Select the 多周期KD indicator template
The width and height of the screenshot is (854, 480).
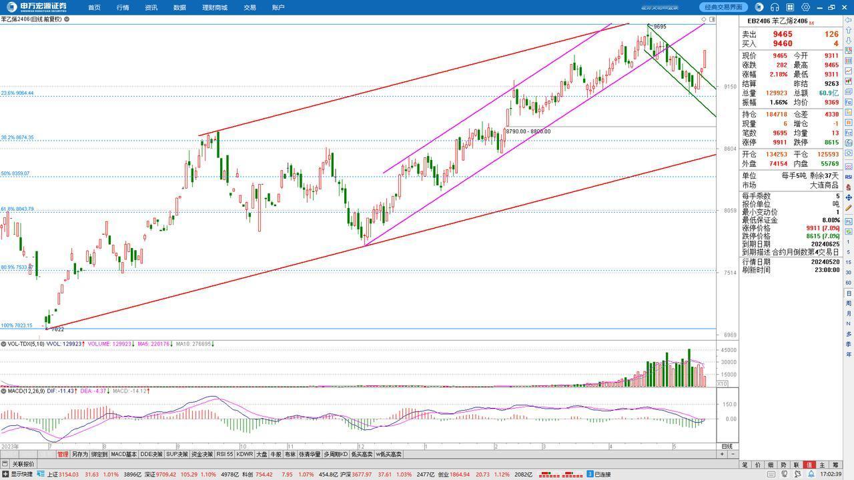tap(336, 454)
